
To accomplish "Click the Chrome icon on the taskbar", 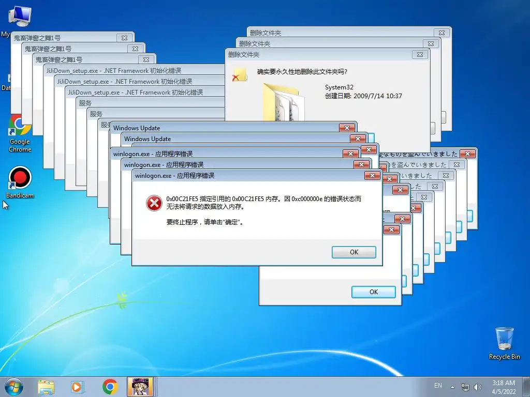I will tap(110, 387).
